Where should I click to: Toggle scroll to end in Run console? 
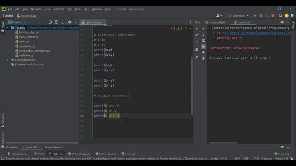coord(203,47)
